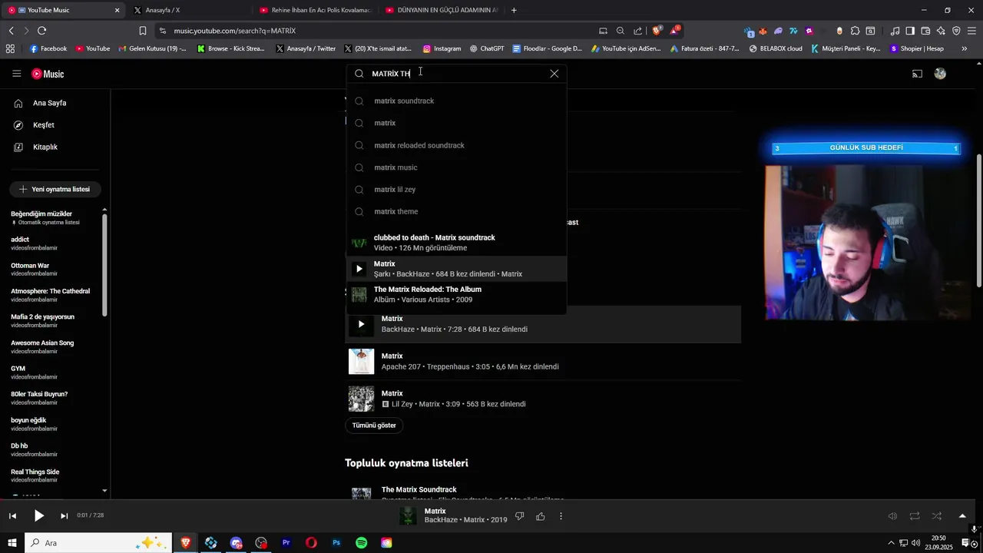Play Matrix by BackHaze result row
The height and width of the screenshot is (553, 983).
click(x=543, y=324)
